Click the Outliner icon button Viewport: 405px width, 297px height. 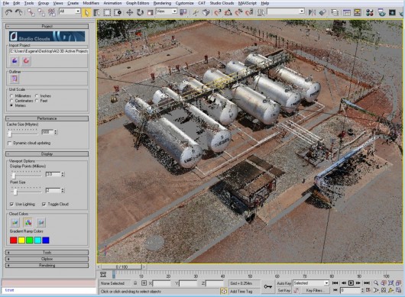pos(15,79)
